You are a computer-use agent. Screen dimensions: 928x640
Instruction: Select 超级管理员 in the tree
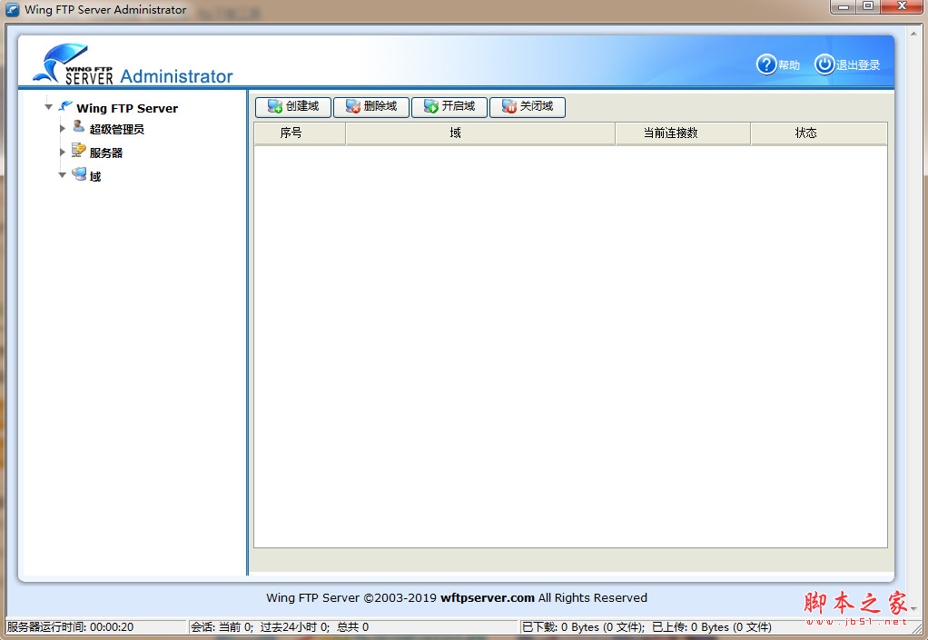tap(116, 130)
